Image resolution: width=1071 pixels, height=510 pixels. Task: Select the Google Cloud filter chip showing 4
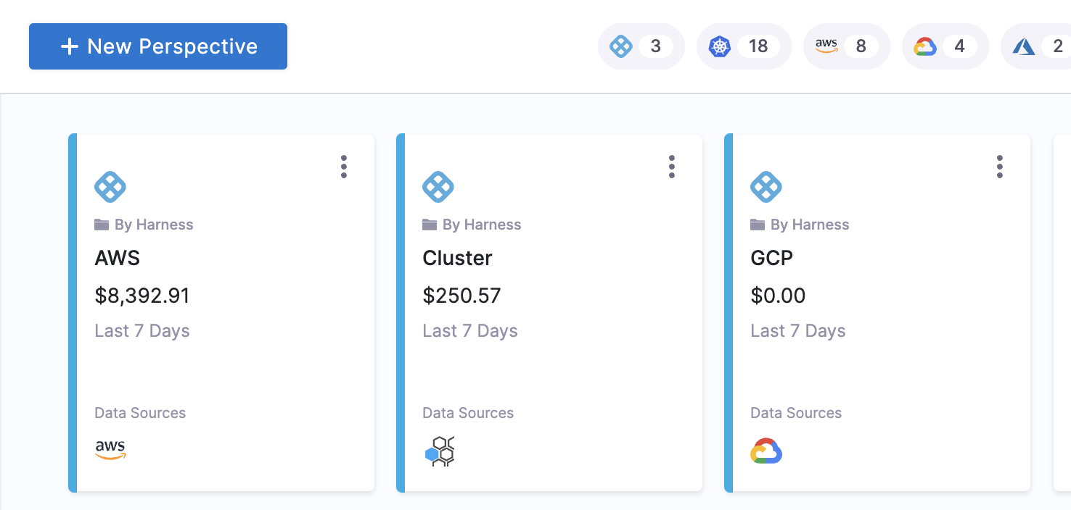pos(945,46)
